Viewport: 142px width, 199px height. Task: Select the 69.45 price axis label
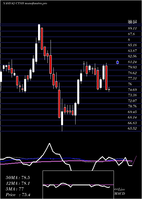coord(132,112)
